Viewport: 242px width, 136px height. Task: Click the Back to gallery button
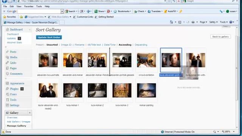tap(220, 37)
